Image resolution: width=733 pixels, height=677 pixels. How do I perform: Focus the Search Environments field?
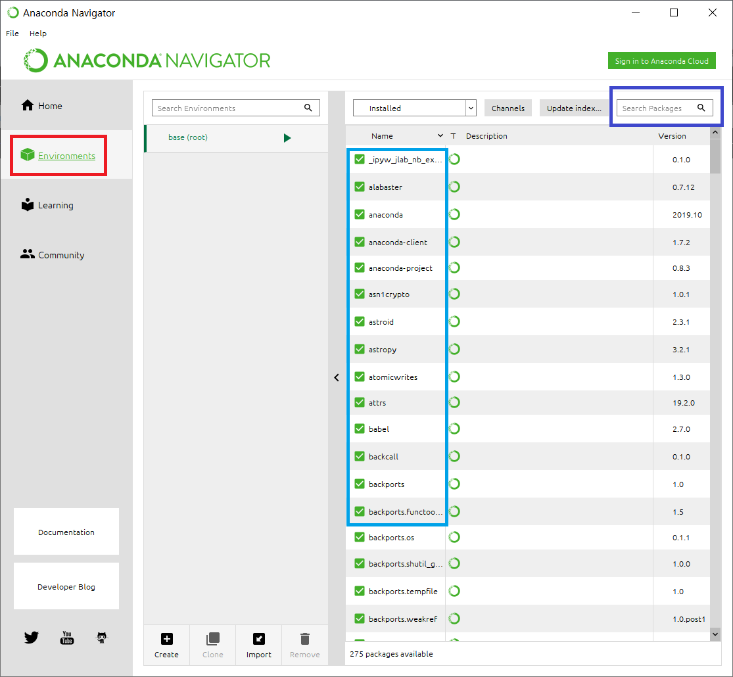(x=235, y=108)
